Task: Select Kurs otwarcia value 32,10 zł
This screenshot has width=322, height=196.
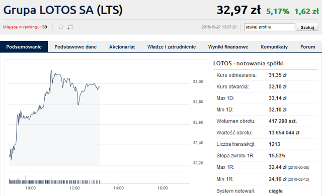Action: coord(277,86)
